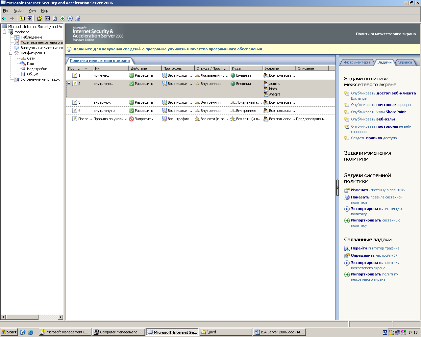This screenshot has height=337, width=421.
Task: Switch to the Справка tab
Action: pyautogui.click(x=405, y=62)
